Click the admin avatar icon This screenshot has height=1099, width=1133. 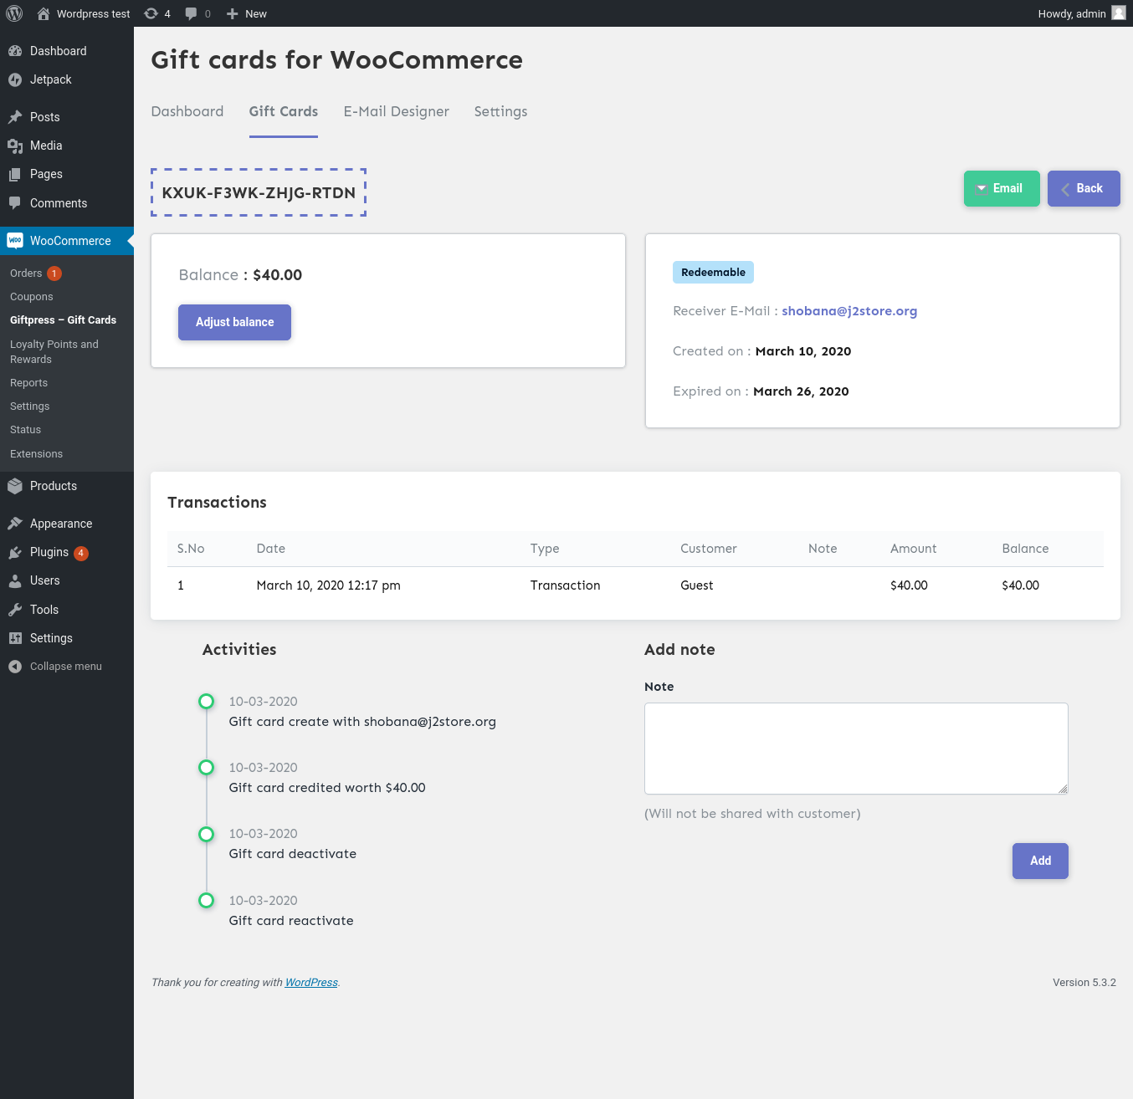click(1119, 13)
